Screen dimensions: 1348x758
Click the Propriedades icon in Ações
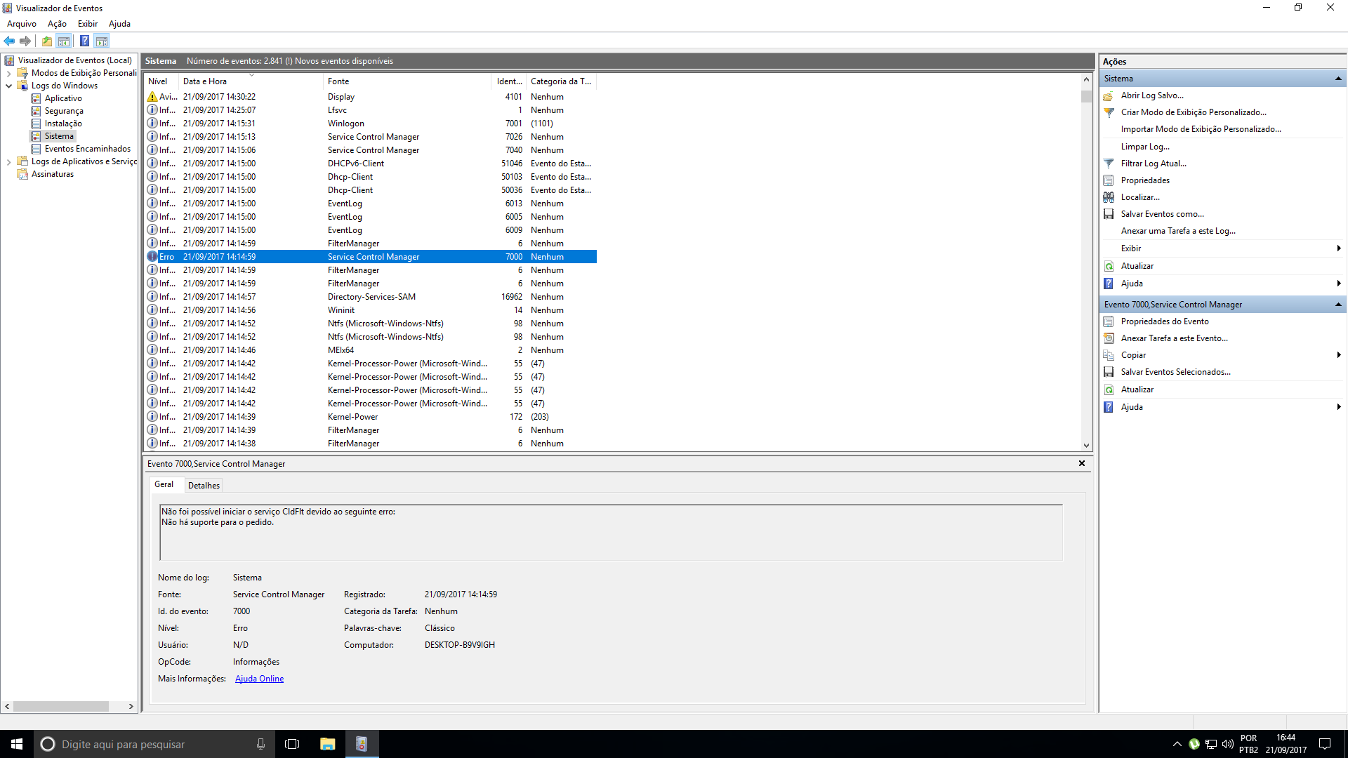pos(1109,180)
